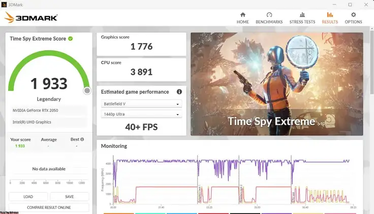The height and width of the screenshot is (214, 374).
Task: Open the Home tab
Action: [x=242, y=18]
